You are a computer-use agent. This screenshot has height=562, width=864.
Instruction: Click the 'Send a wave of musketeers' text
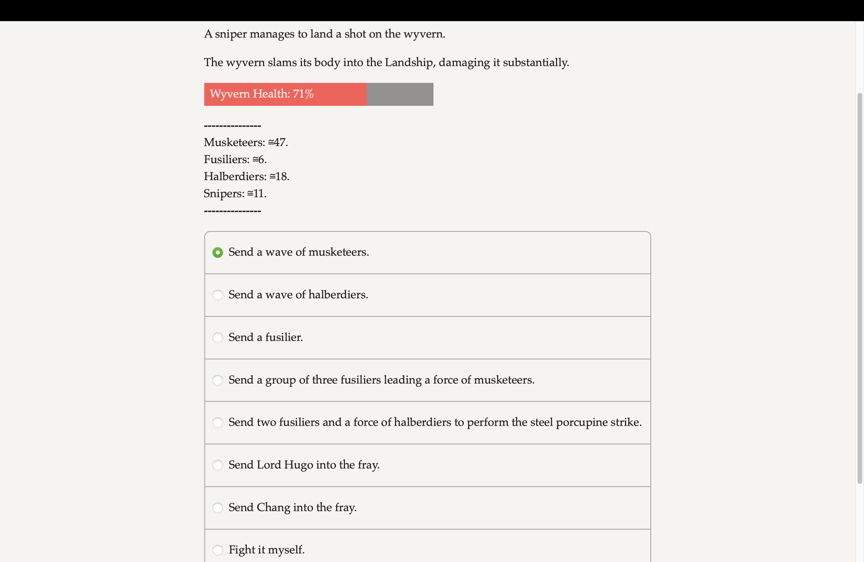[x=299, y=252]
